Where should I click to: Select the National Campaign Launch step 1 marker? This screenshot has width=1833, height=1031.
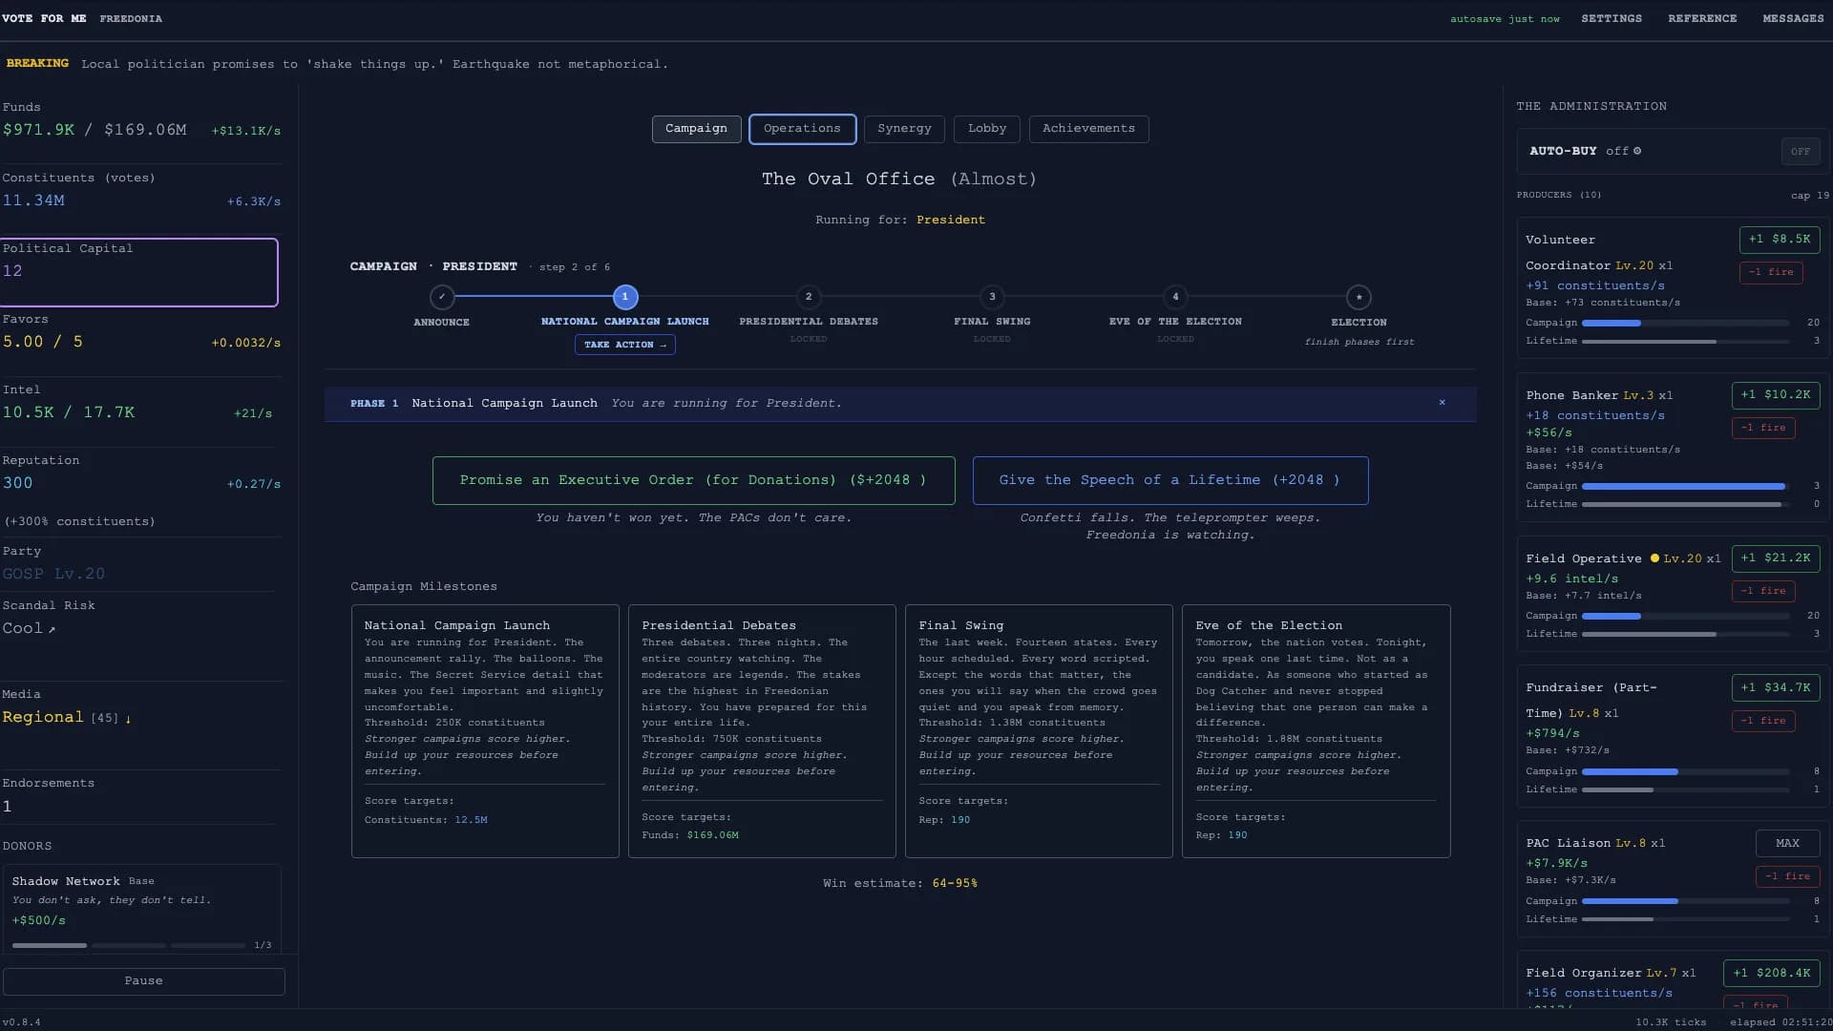coord(625,297)
